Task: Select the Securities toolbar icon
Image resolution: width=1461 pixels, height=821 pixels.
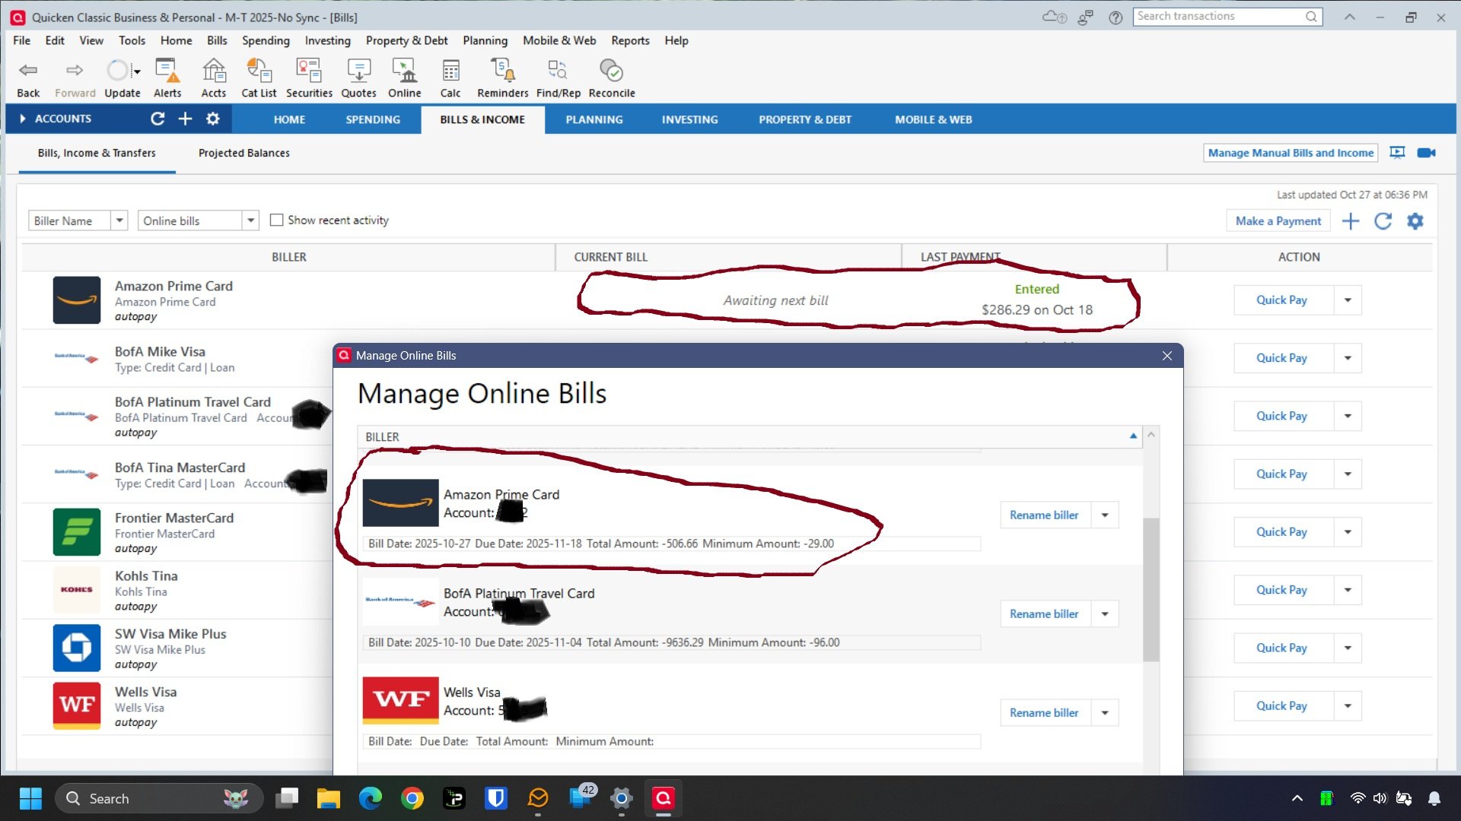Action: (x=308, y=76)
